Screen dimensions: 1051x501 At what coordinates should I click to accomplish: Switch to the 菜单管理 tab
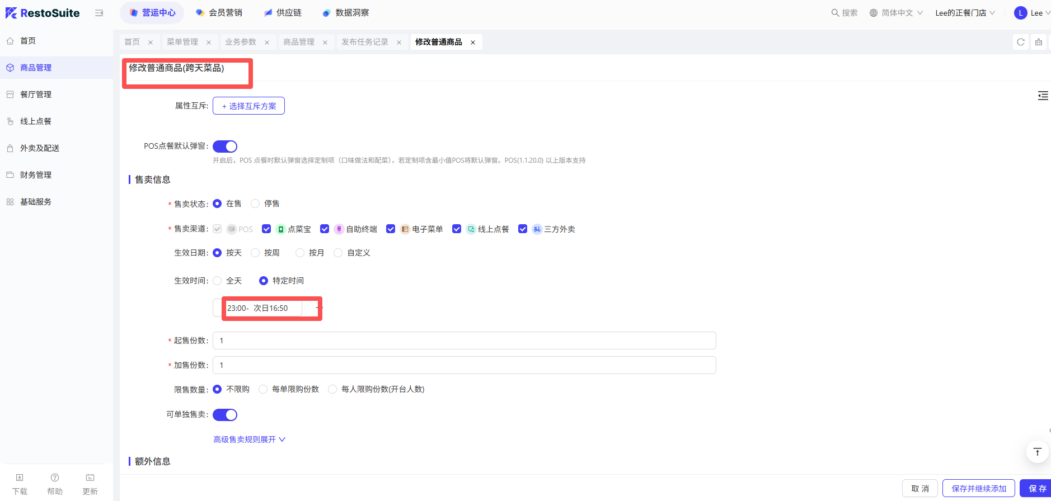[x=182, y=42]
